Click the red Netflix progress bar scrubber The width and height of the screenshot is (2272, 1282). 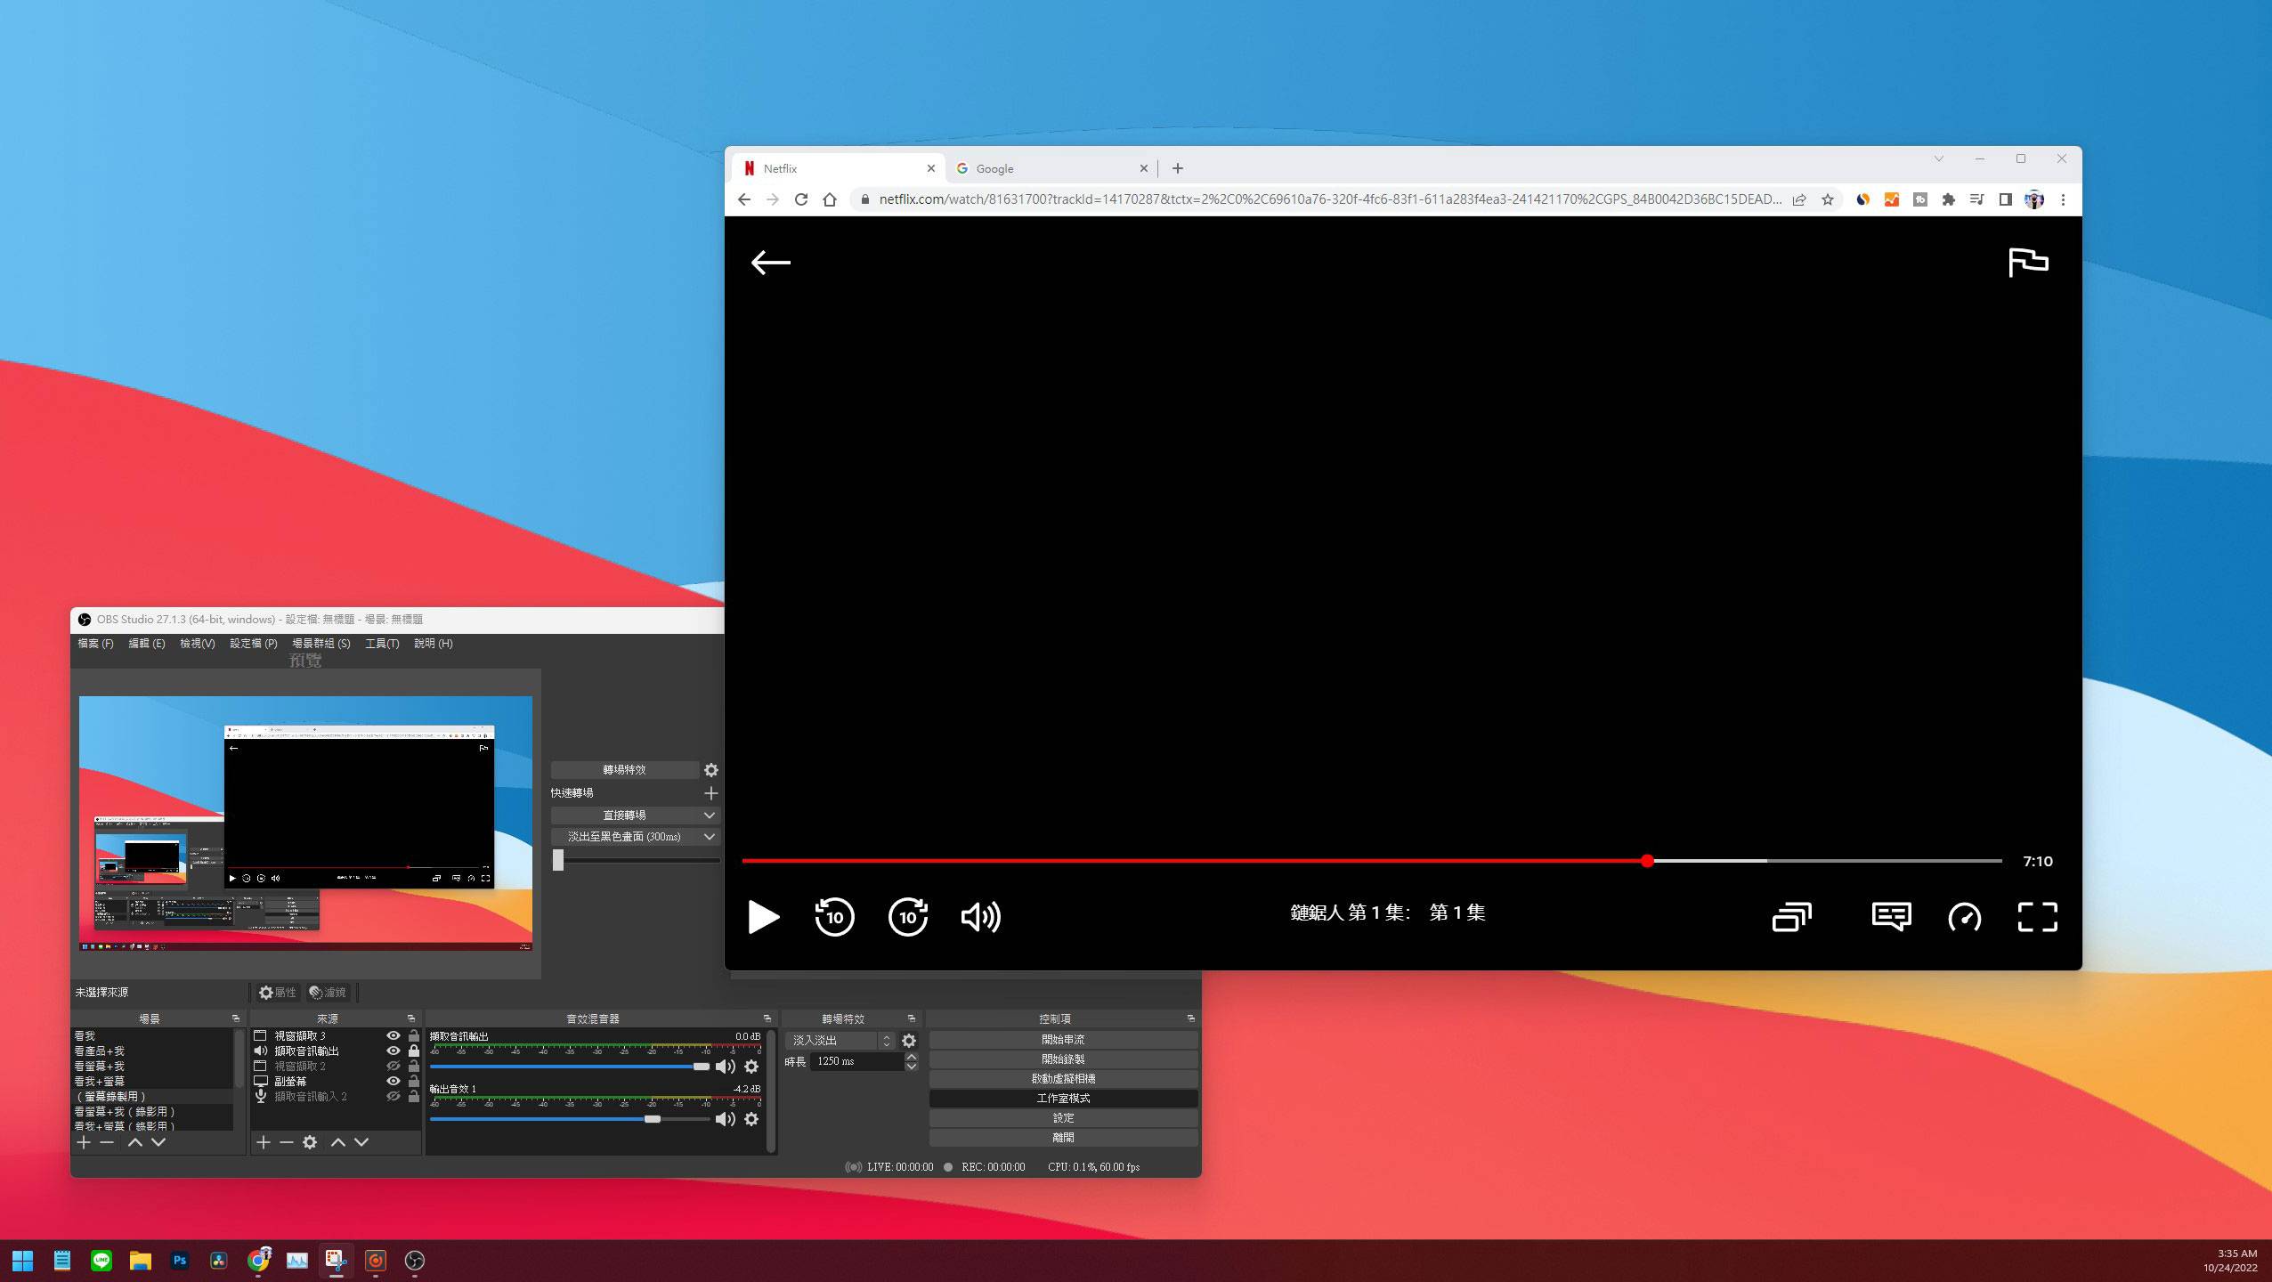[1647, 861]
